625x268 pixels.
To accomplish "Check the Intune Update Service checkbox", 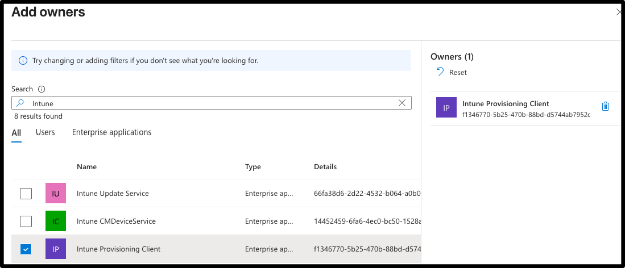I will pos(26,194).
